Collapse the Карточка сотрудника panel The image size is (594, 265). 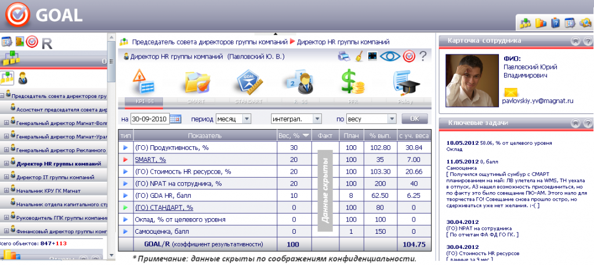point(575,41)
